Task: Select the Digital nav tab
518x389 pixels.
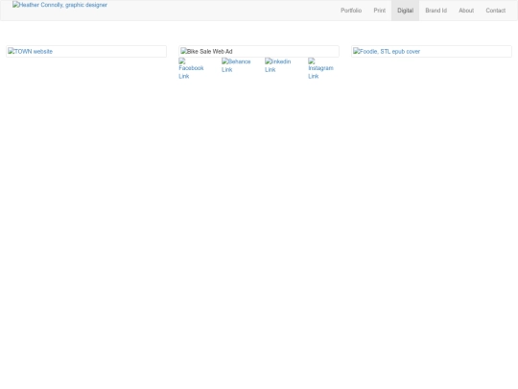Action: (x=405, y=11)
